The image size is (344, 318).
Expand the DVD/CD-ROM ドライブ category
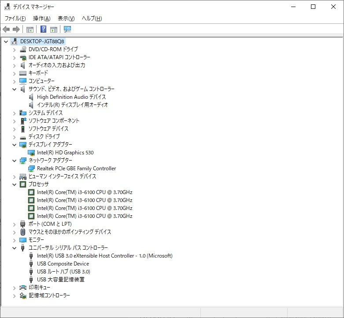click(14, 50)
